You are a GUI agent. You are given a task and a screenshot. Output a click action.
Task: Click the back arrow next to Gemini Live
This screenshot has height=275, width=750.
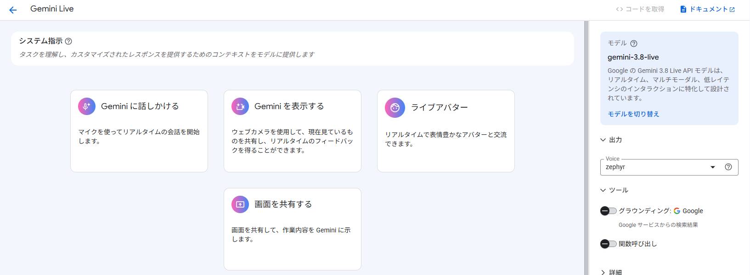click(13, 10)
